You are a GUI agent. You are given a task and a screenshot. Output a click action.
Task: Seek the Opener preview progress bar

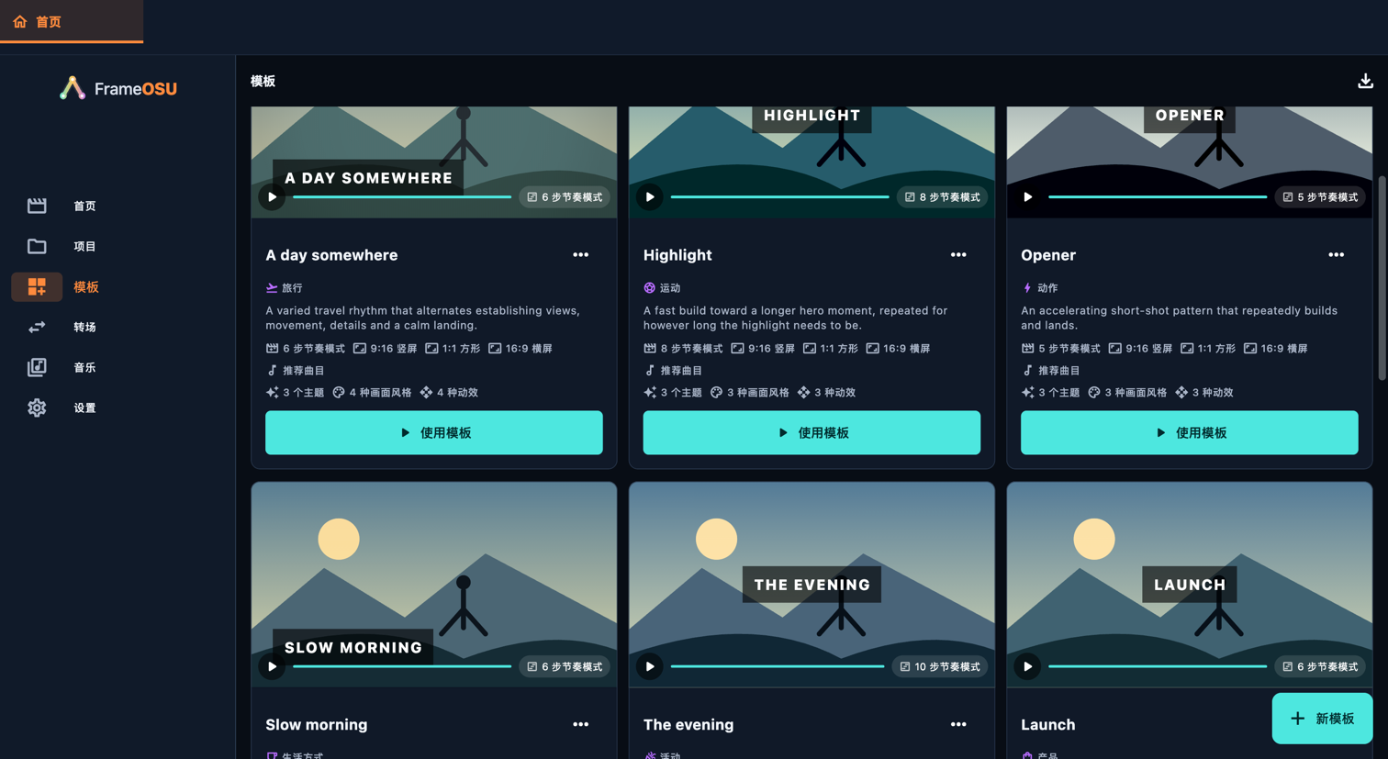1158,197
